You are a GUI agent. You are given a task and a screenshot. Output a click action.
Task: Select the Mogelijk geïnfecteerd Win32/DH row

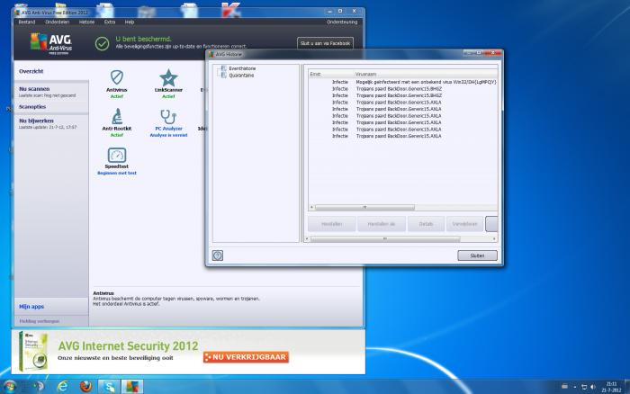(403, 82)
